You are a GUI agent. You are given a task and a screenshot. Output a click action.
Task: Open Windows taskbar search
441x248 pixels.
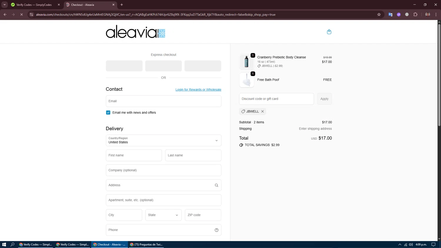12,244
